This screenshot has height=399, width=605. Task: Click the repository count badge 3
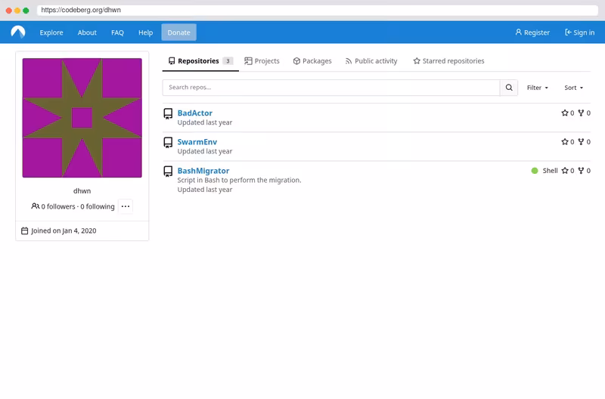point(228,61)
